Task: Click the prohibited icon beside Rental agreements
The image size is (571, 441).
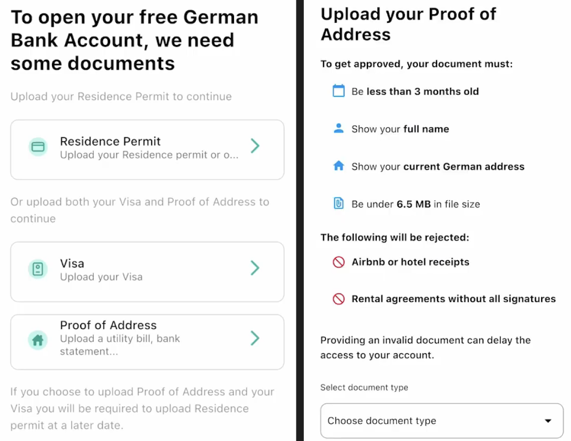Action: tap(339, 299)
